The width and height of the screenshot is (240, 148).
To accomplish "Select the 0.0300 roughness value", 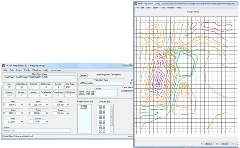I will pyautogui.click(x=84, y=108).
